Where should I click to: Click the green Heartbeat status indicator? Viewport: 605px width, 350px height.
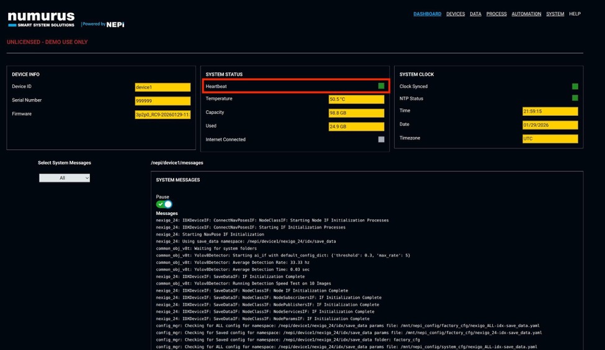pos(381,86)
